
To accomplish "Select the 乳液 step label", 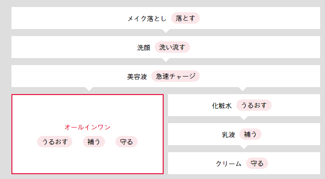I will pyautogui.click(x=228, y=135).
